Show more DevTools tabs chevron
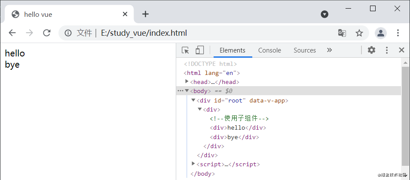This screenshot has height=180, width=410. (x=330, y=50)
